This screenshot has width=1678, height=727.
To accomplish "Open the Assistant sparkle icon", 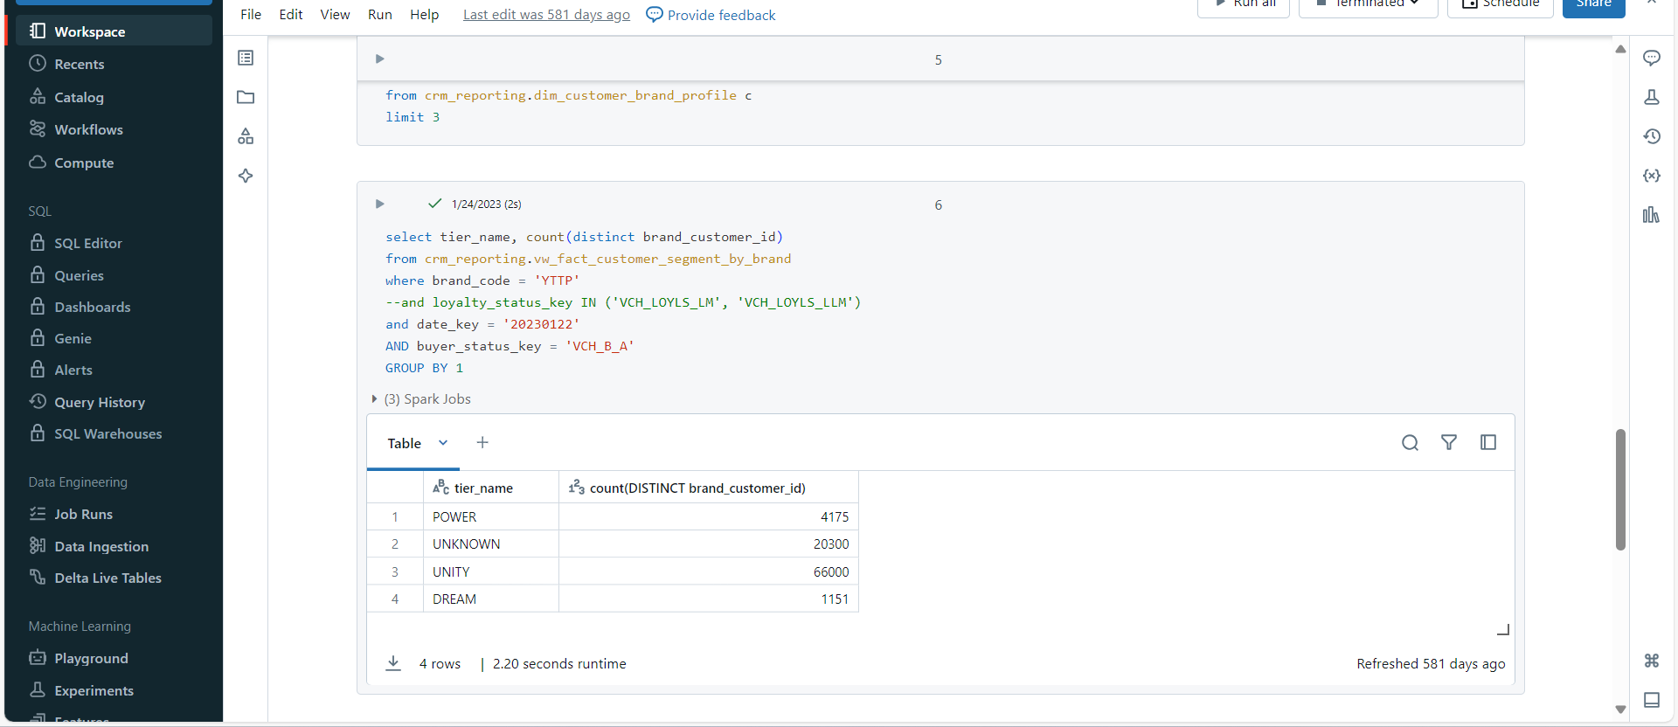I will coord(246,176).
